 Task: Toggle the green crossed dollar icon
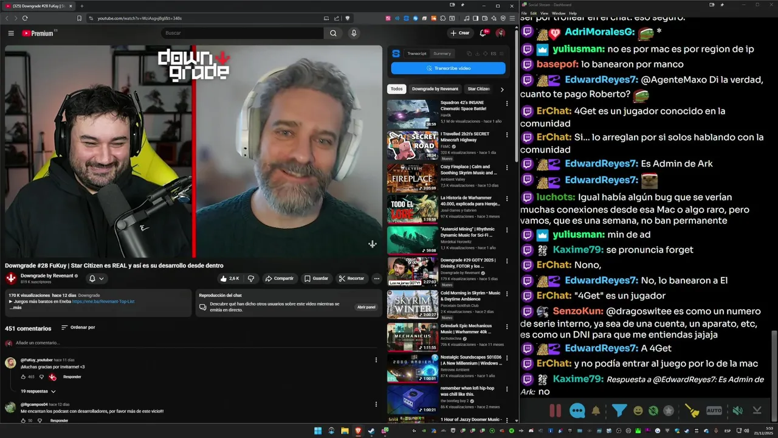tap(653, 411)
